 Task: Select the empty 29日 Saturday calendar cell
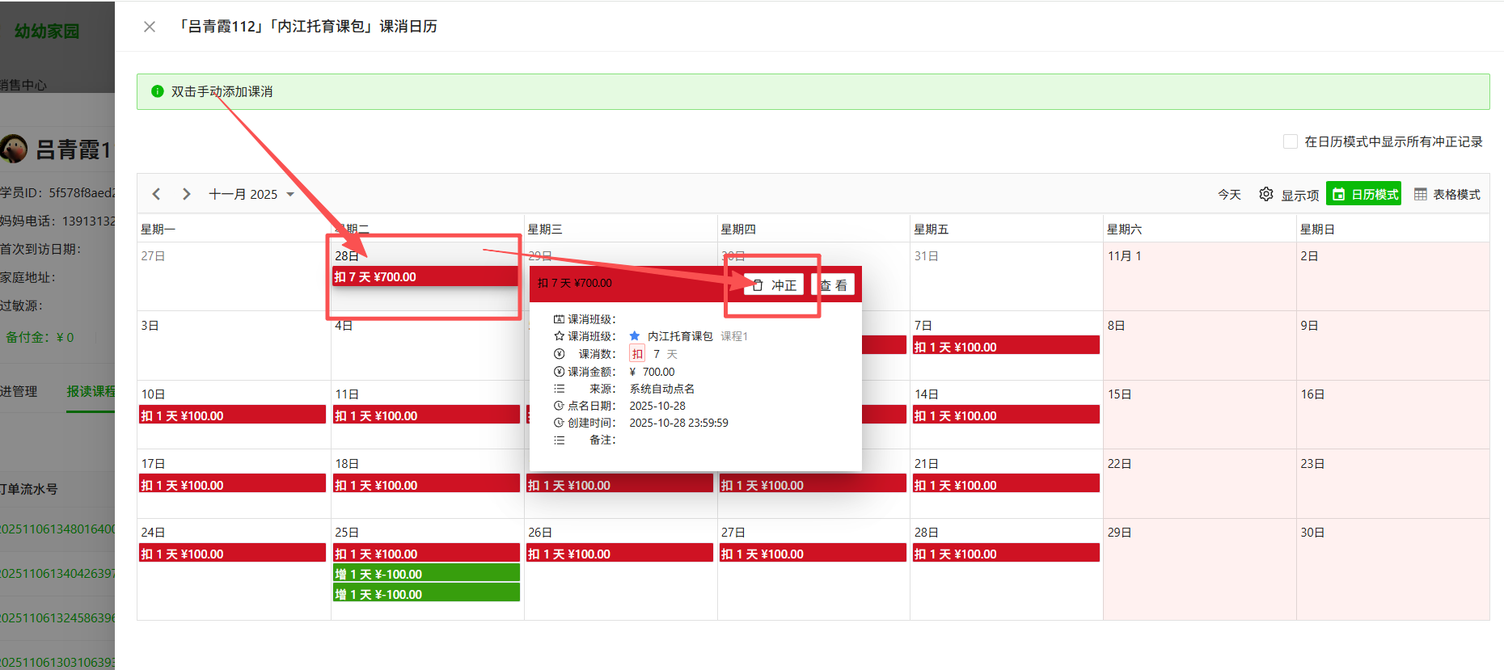tap(1199, 574)
